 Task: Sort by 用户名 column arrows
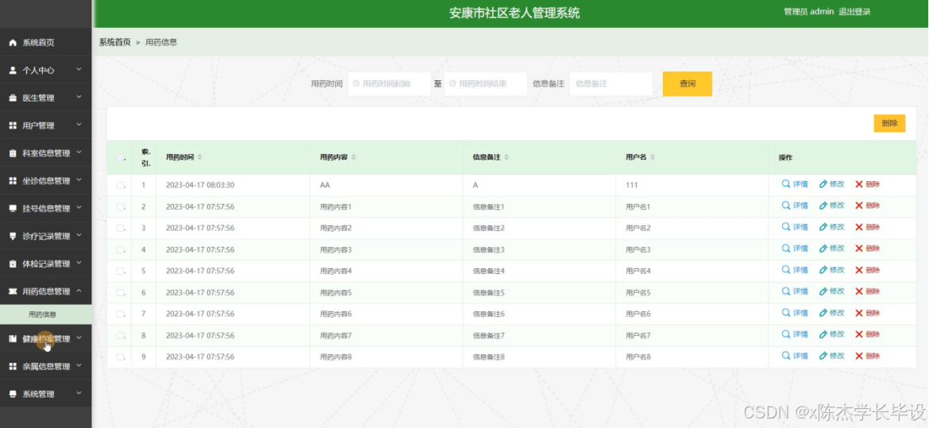tap(653, 157)
